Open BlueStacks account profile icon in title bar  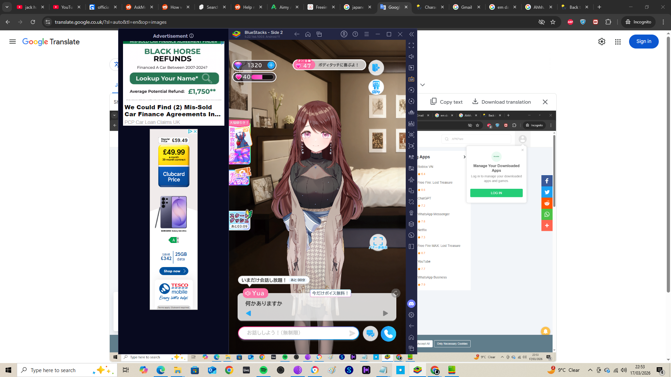[x=344, y=34]
